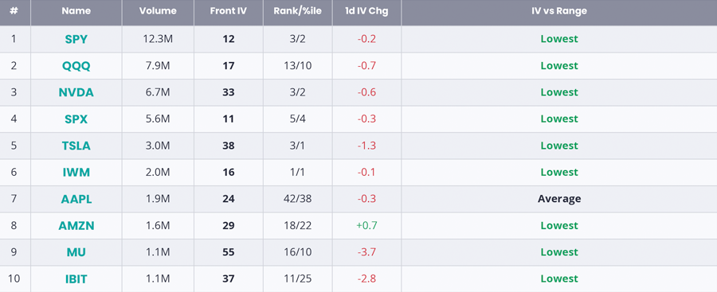Click the NVDA symbol link

(x=76, y=92)
